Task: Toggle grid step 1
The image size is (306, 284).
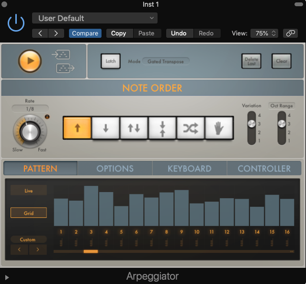Action: click(61, 232)
